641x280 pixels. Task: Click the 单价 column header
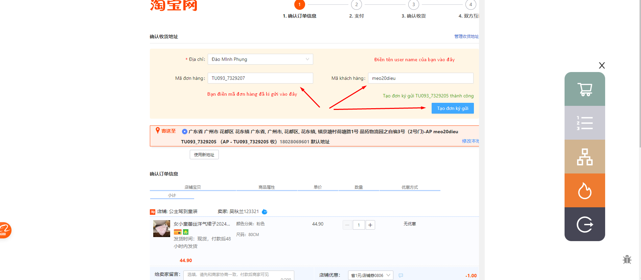[x=318, y=187]
